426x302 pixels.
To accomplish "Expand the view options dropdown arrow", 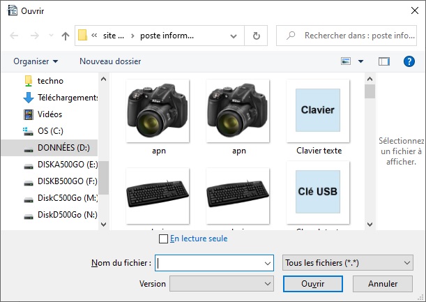I will (x=360, y=61).
